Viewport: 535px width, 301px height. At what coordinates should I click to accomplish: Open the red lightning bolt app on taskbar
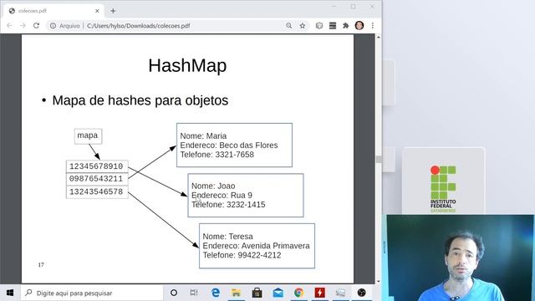click(319, 293)
